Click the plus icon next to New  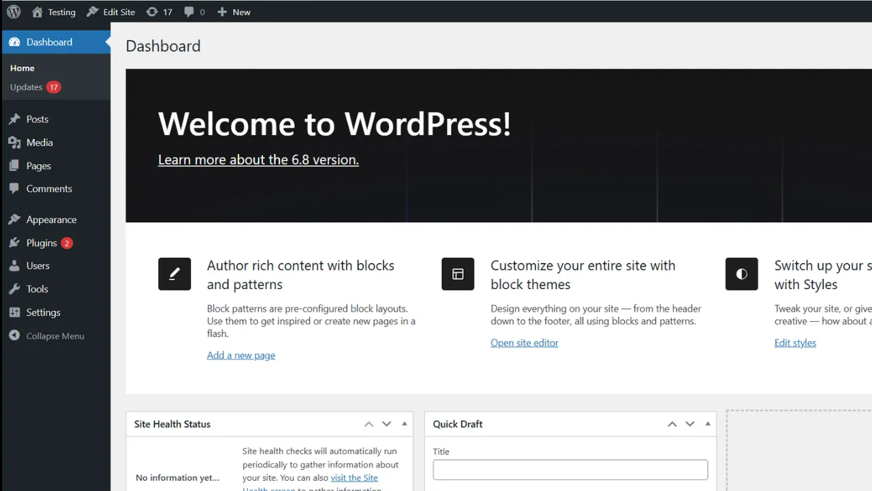point(222,12)
